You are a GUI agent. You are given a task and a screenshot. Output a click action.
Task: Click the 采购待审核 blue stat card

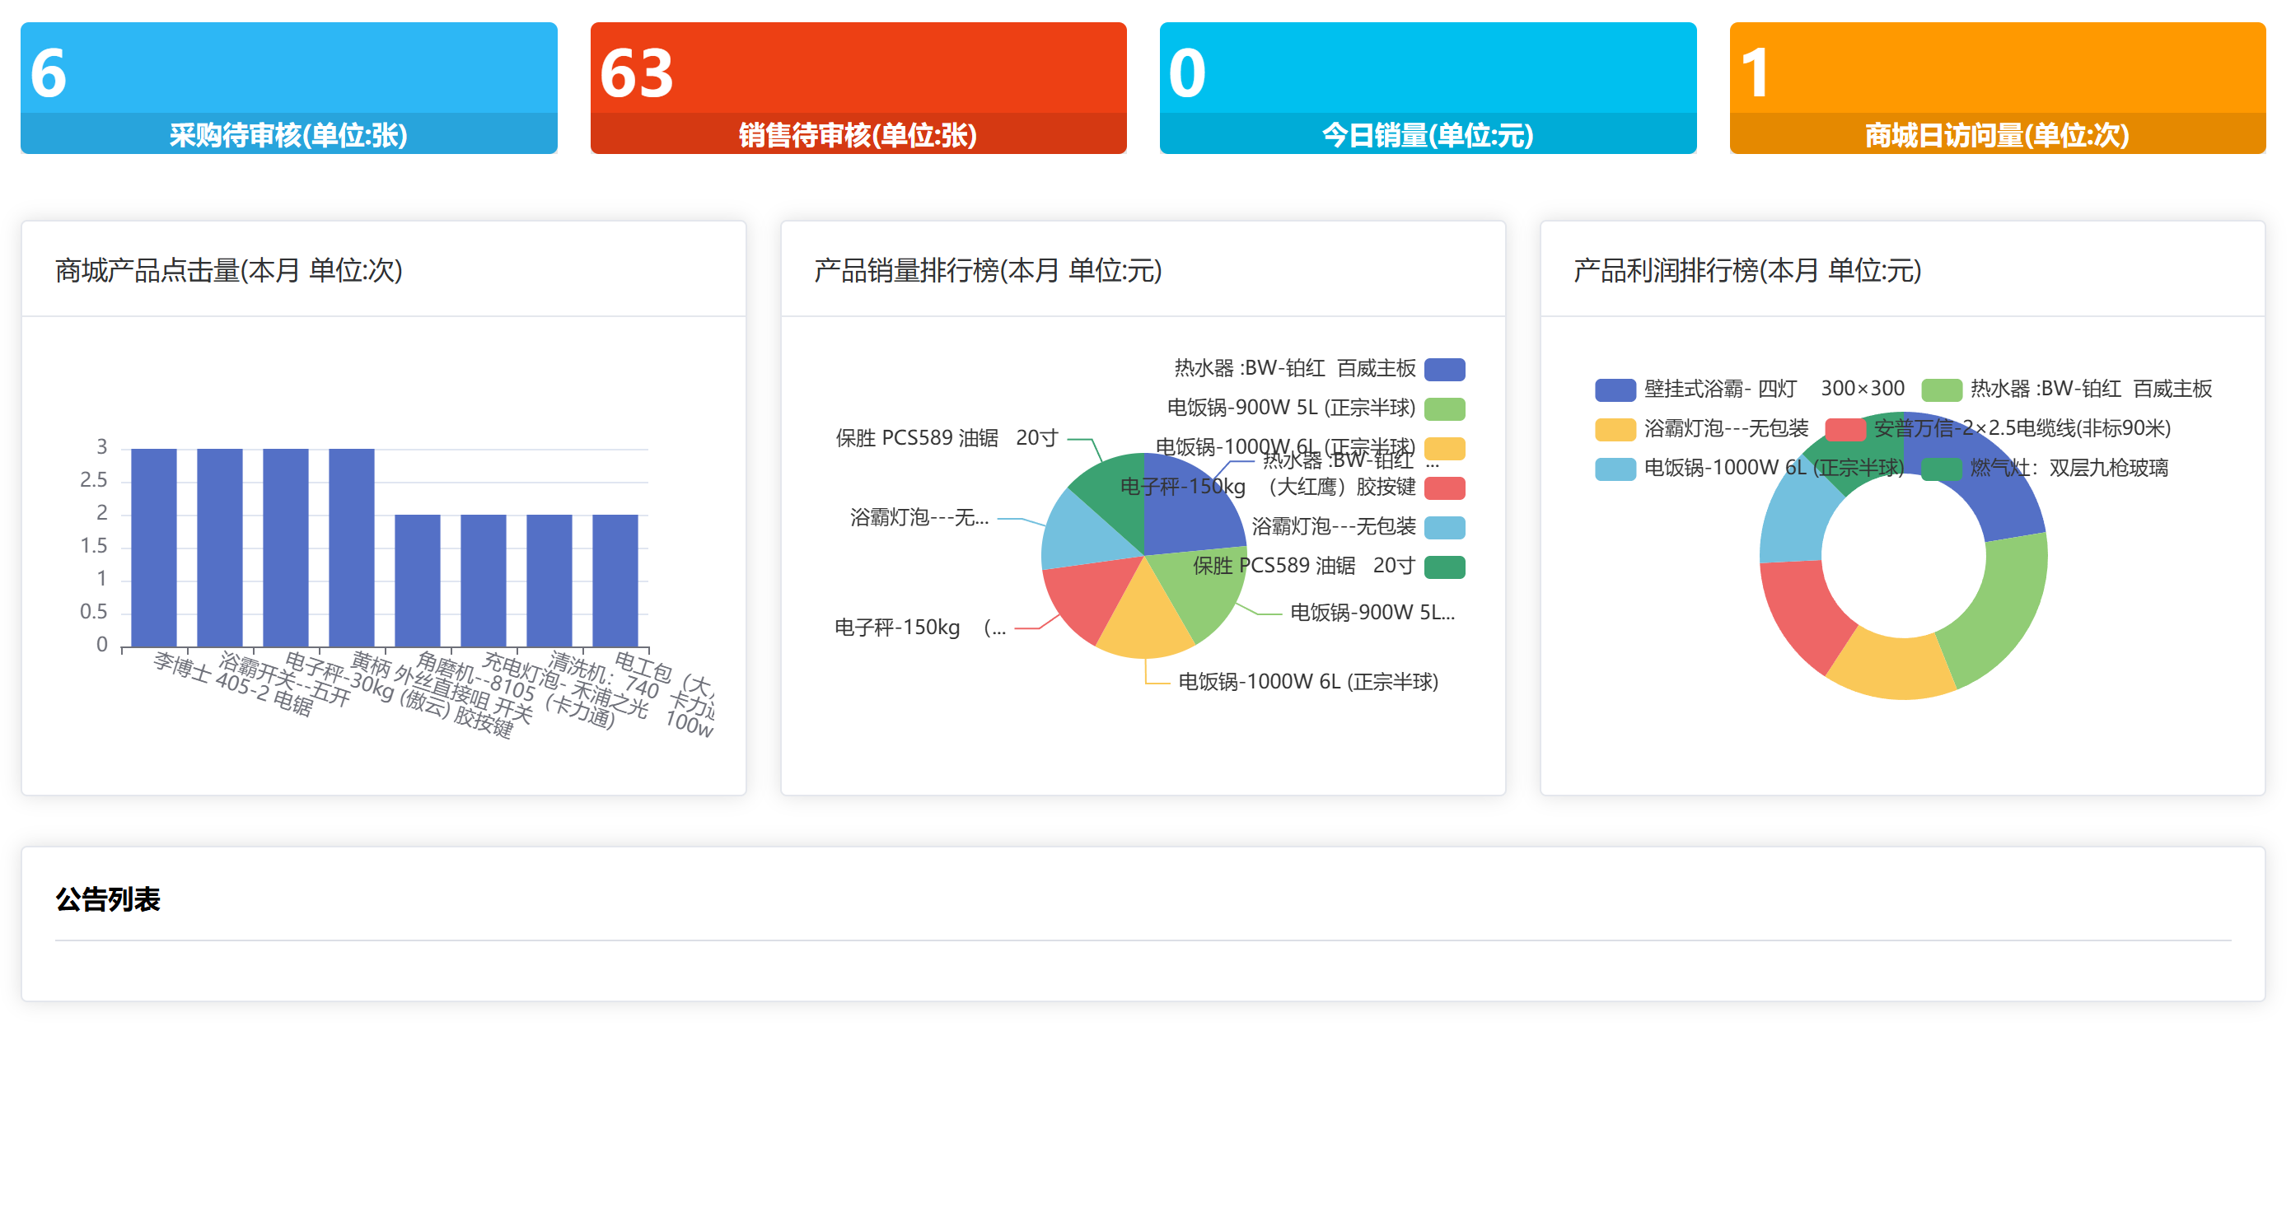click(288, 87)
